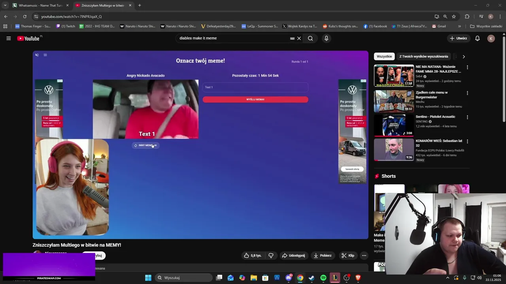Viewport: 506px width, 284px height.
Task: Select the Wszystkie filter chip
Action: 384,56
